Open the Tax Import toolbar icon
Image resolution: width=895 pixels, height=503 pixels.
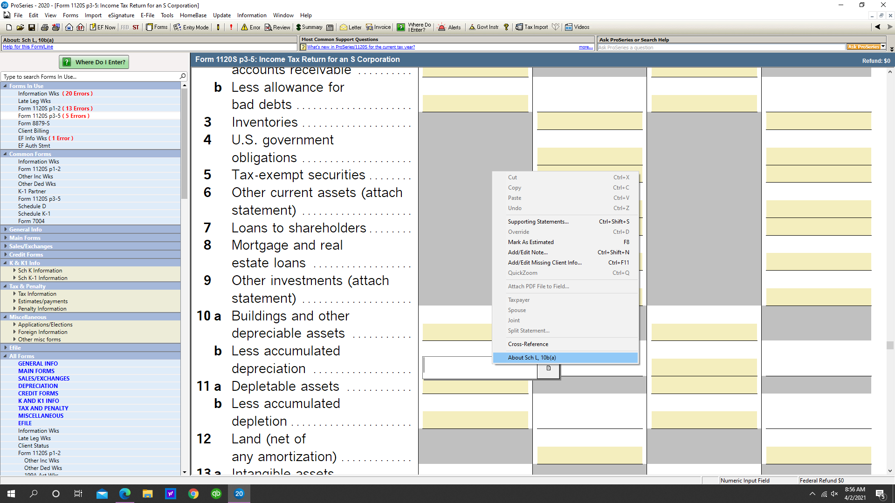(531, 27)
